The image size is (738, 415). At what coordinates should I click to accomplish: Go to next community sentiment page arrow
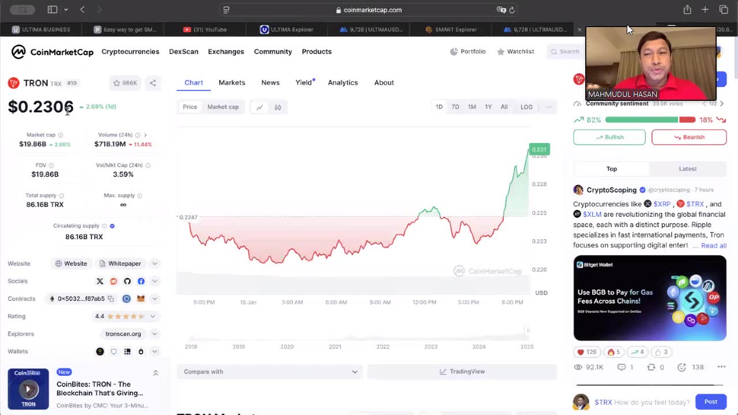[722, 104]
